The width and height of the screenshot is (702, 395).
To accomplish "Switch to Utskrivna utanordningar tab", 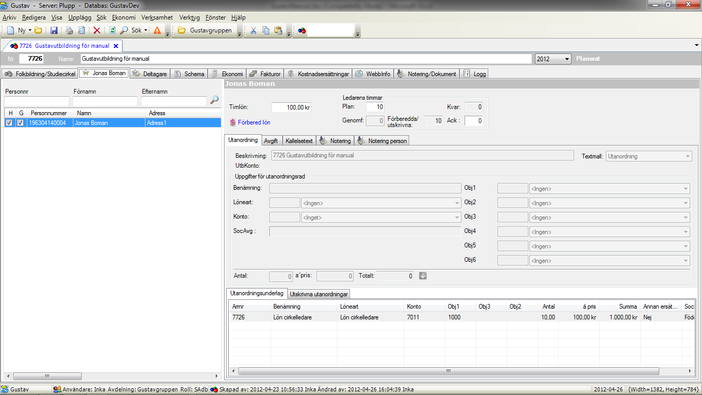I will [319, 295].
